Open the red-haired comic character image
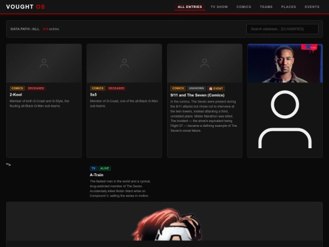 [167, 224]
